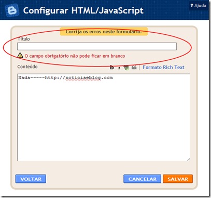Click the Configurar HTML/JavaScript heading
This screenshot has width=211, height=198.
pyautogui.click(x=83, y=10)
